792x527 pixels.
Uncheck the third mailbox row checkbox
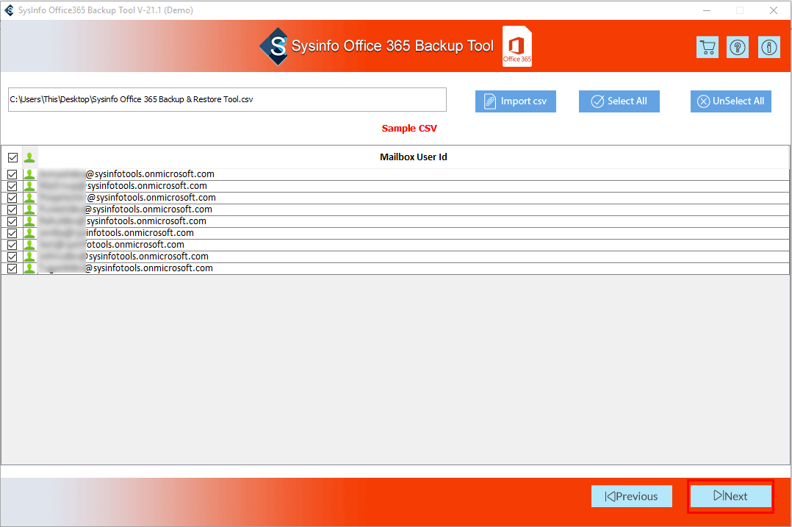pyautogui.click(x=12, y=198)
